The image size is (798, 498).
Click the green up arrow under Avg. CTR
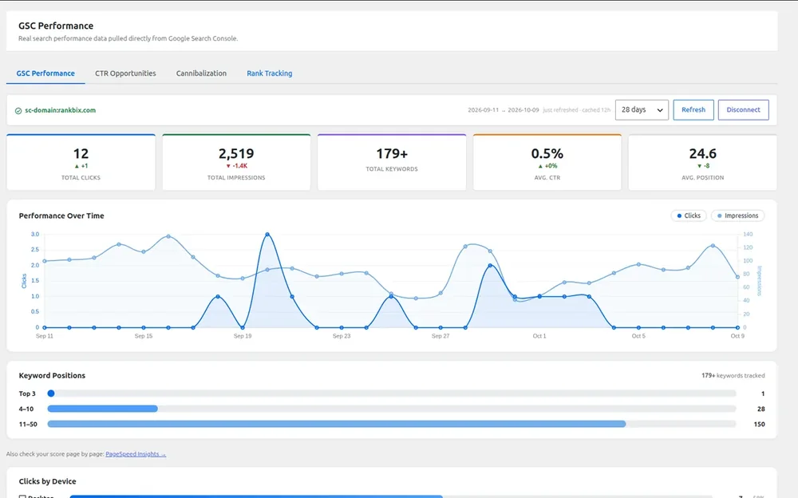click(540, 166)
